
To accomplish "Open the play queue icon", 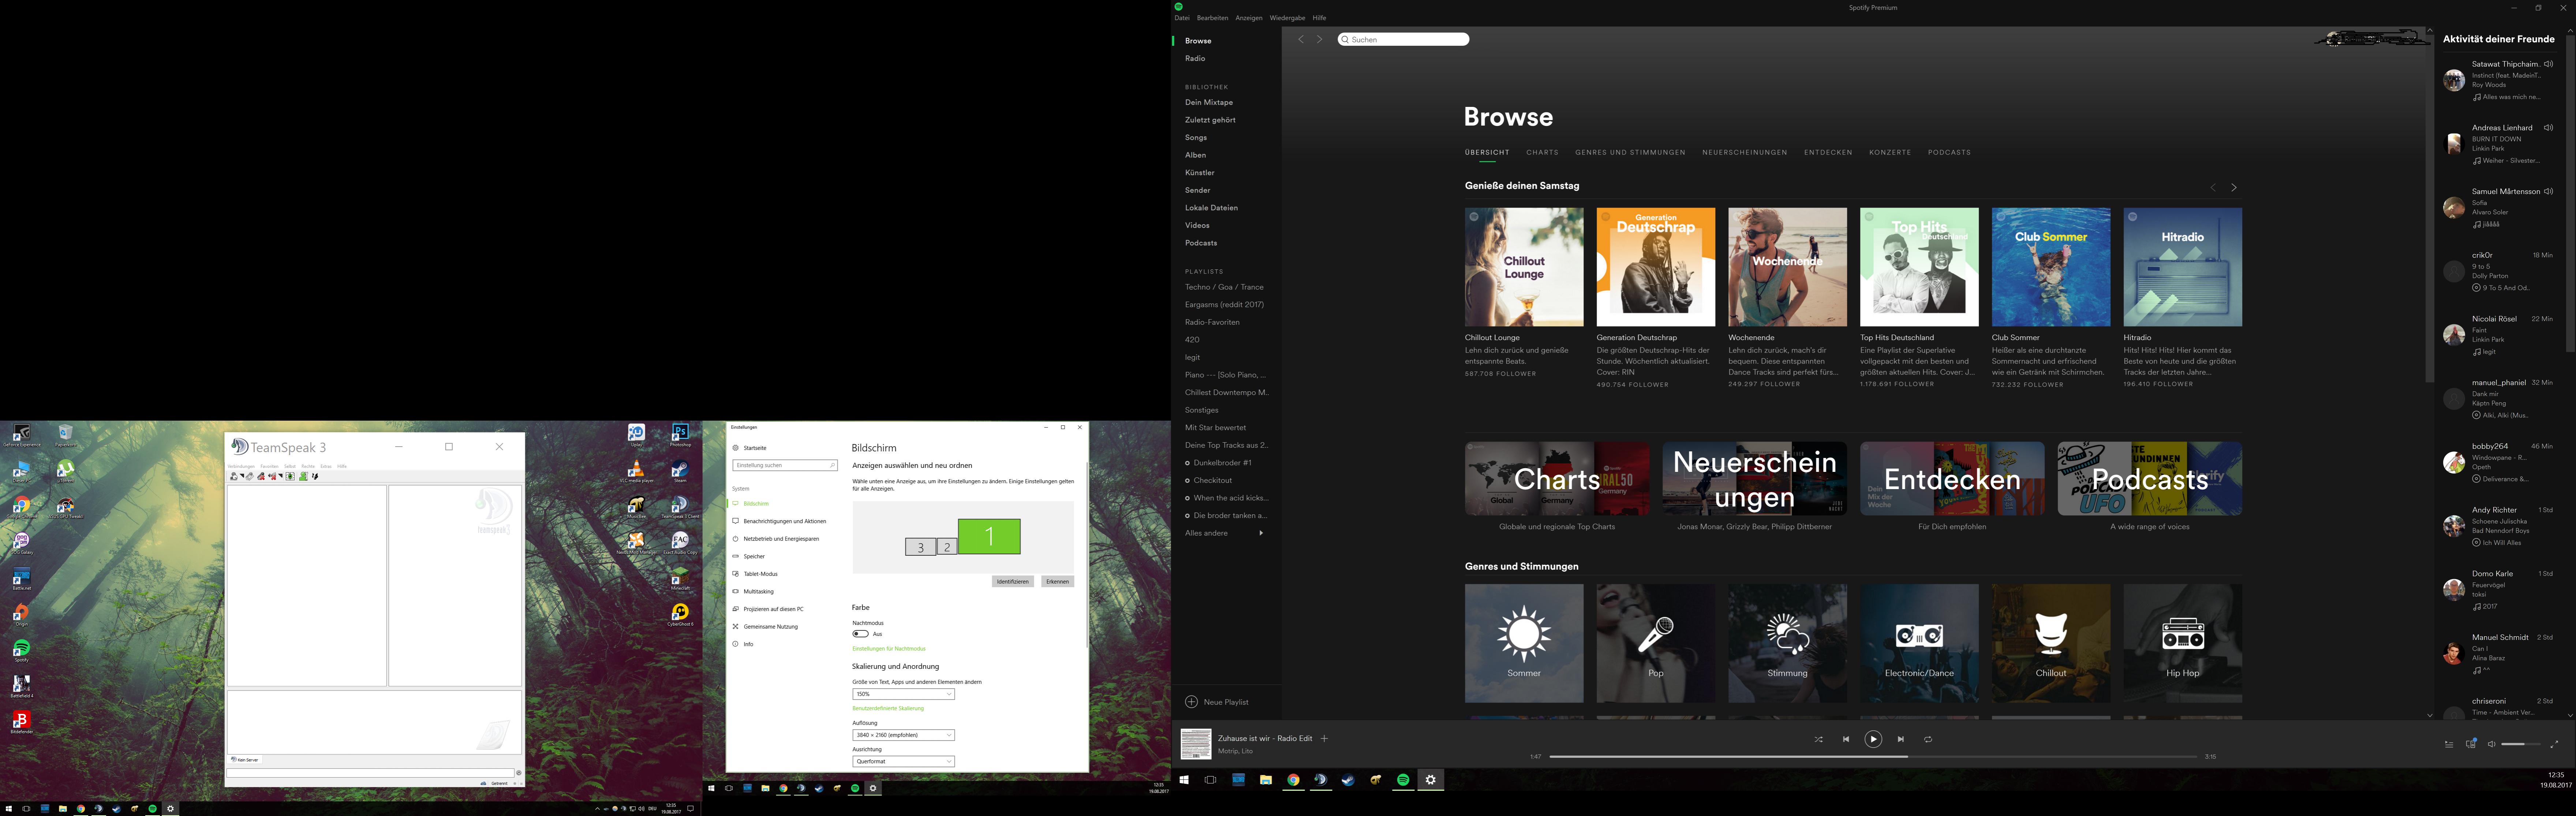I will click(x=2449, y=744).
